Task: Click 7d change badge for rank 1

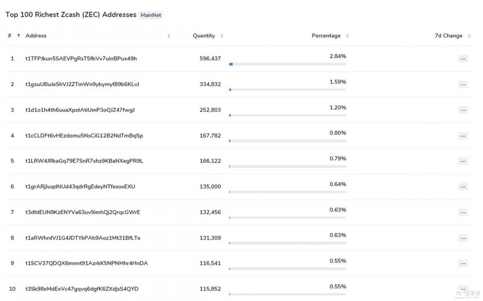Action: coord(463,59)
